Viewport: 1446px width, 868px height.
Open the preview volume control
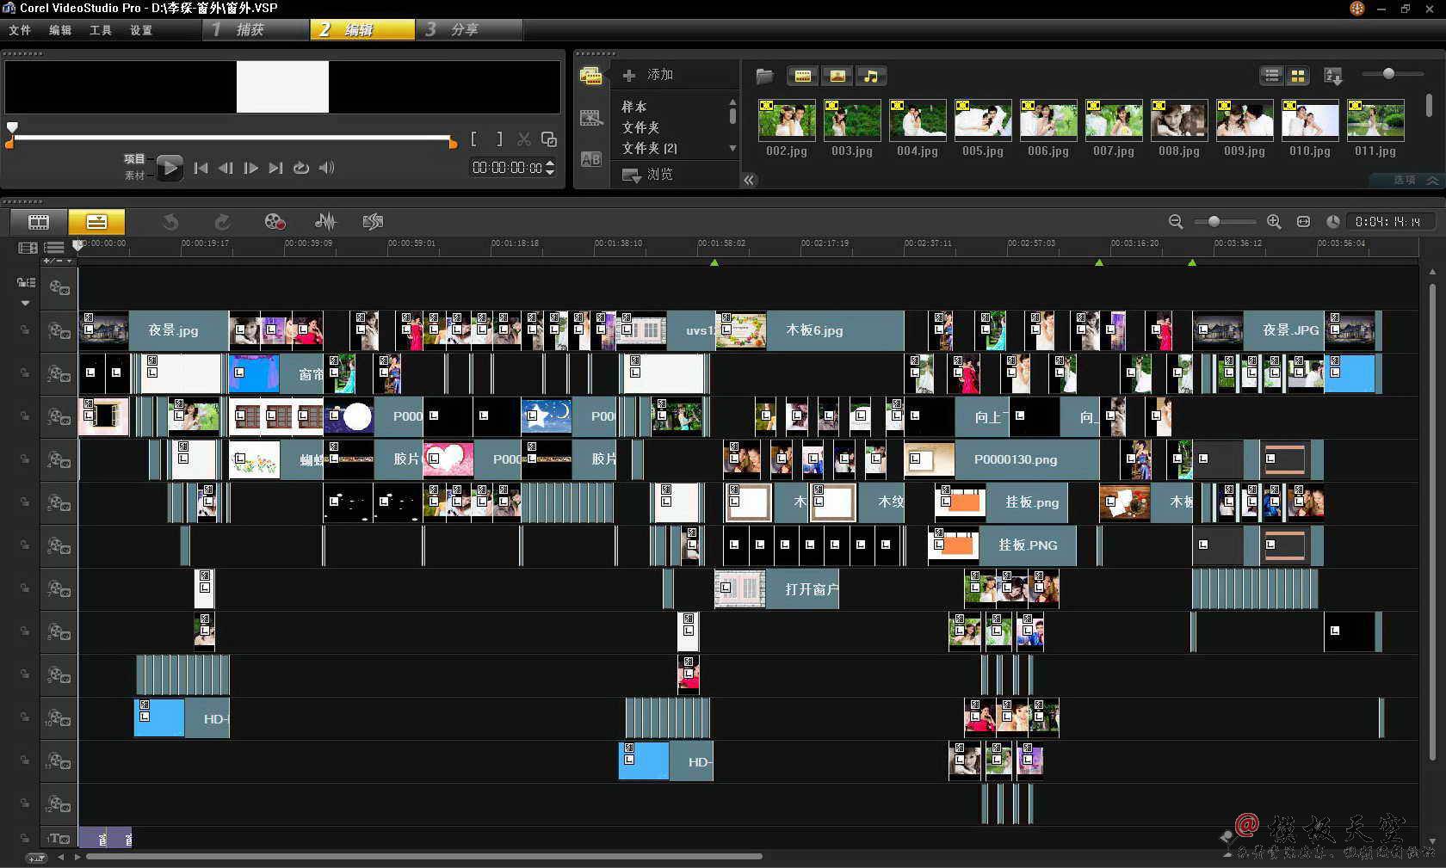coord(326,168)
